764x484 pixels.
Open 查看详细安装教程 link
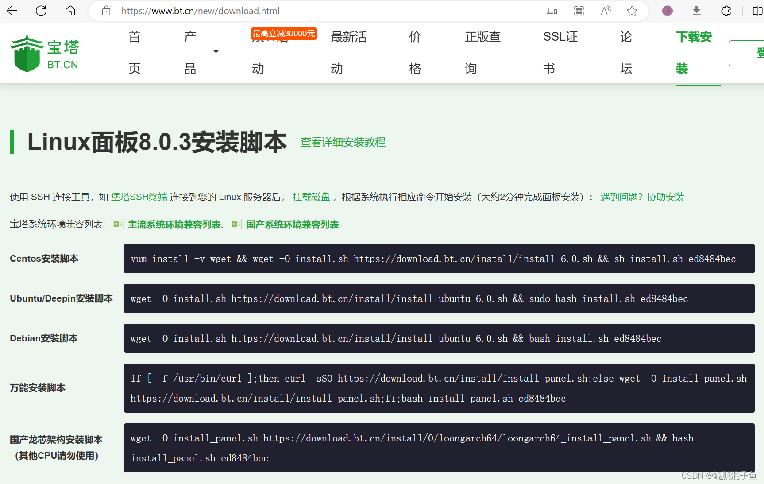pos(343,142)
